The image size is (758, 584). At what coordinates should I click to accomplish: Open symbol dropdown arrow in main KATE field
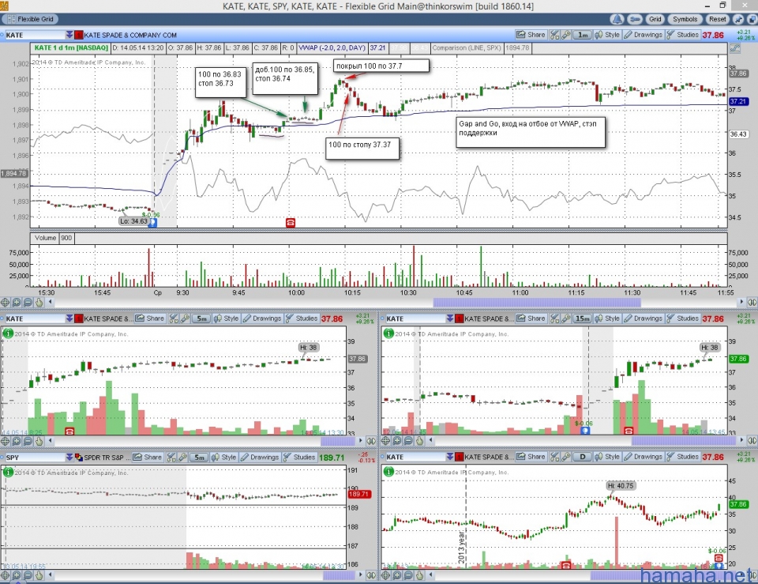[x=69, y=35]
